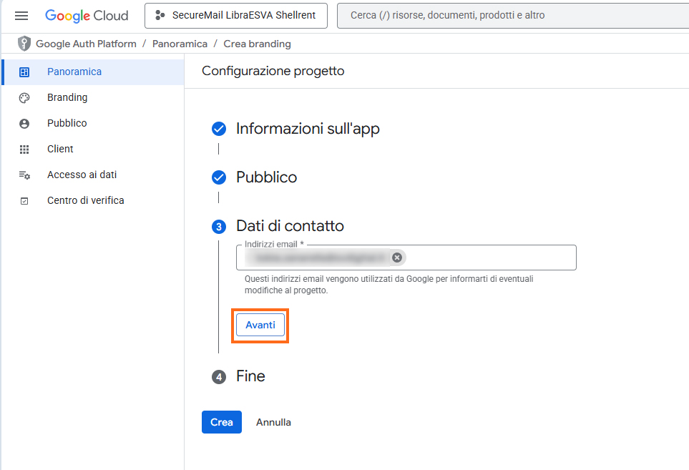Open Branding in the sidebar menu
The image size is (689, 470).
point(67,97)
